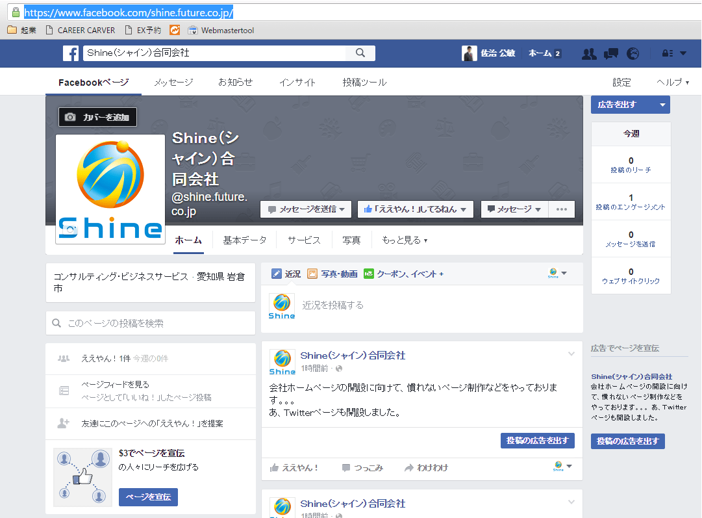
Task: Open the sidebar Shine(シャイン)合同会社 ad link
Action: [631, 376]
